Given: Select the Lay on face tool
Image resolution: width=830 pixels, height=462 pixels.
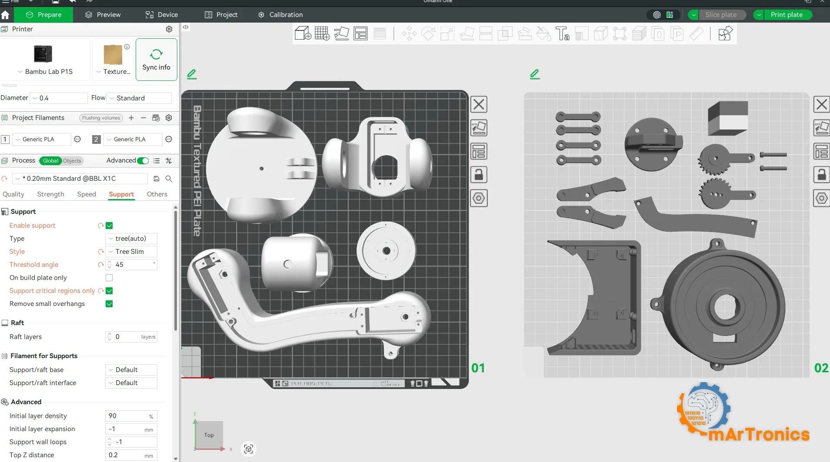Looking at the screenshot, I should point(467,33).
